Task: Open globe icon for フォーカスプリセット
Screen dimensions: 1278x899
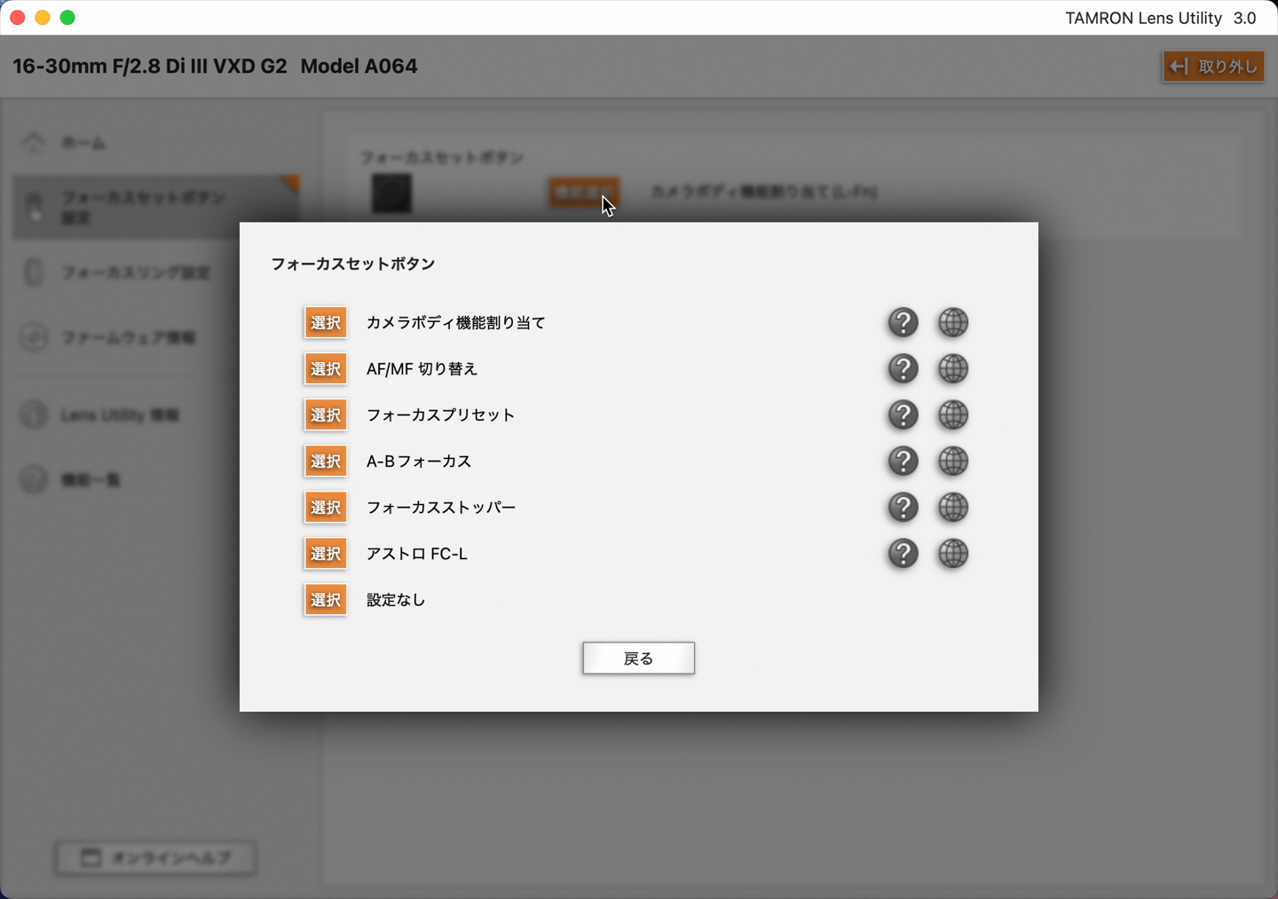Action: point(952,414)
